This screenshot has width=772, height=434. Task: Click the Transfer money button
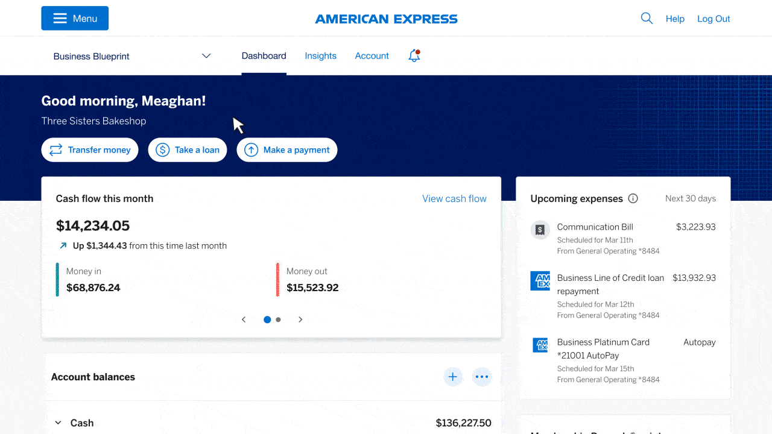coord(89,149)
